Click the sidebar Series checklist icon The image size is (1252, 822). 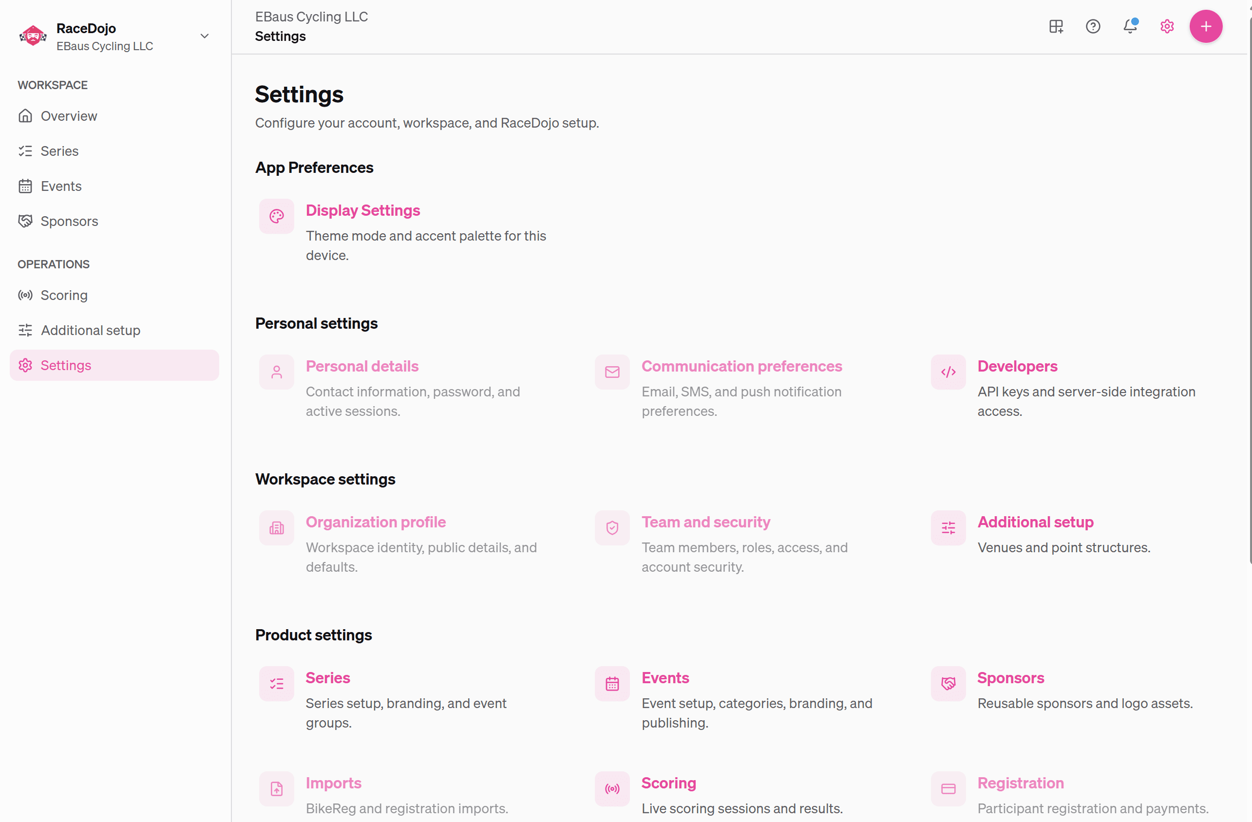pos(25,151)
